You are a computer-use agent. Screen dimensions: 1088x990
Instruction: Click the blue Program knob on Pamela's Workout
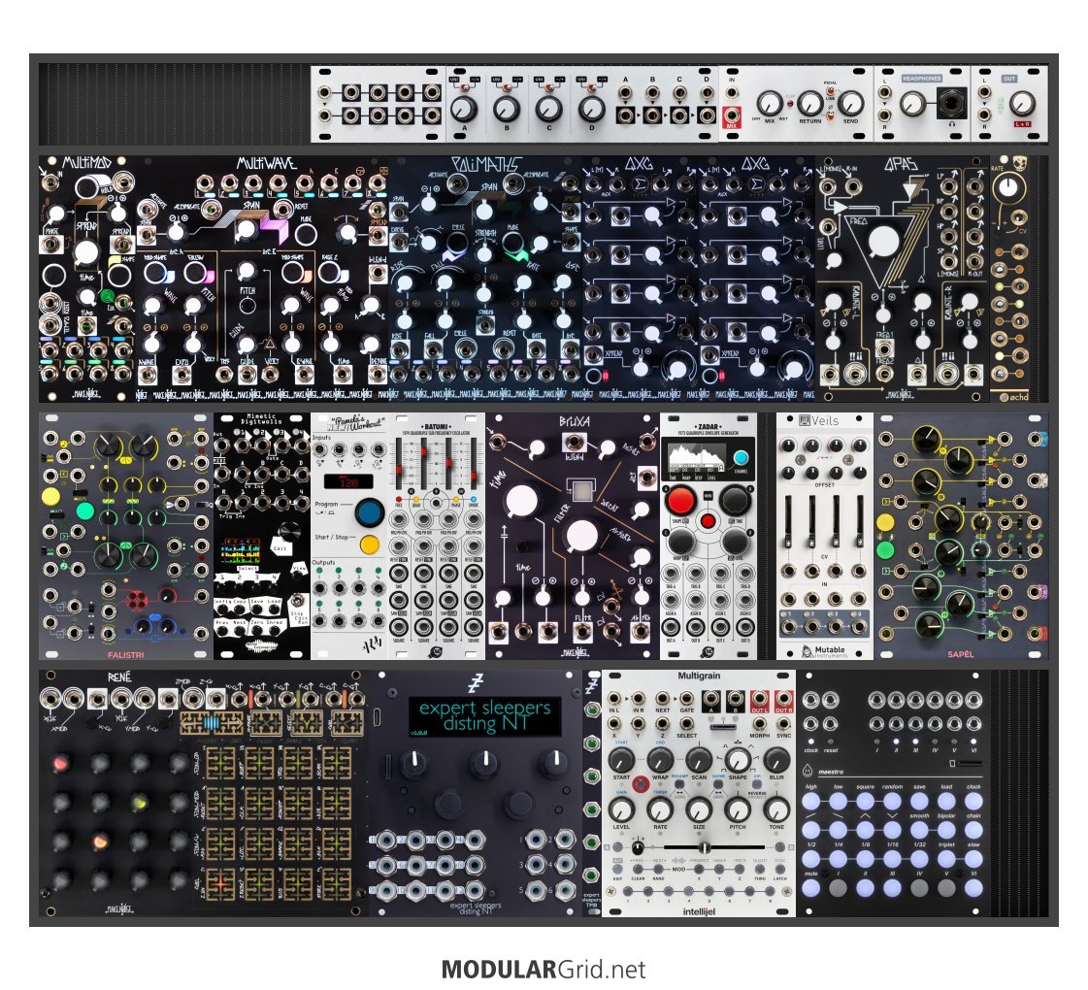click(x=369, y=512)
